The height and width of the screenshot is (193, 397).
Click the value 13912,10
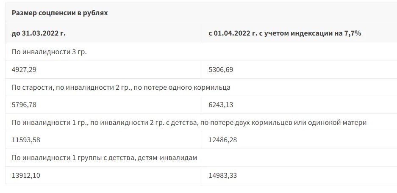coord(26,175)
